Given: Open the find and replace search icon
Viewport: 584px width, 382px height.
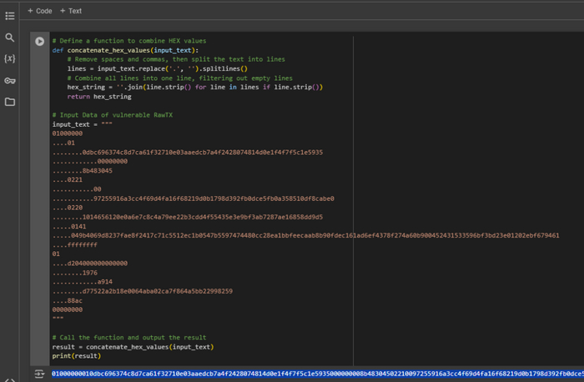Looking at the screenshot, I should [x=10, y=38].
